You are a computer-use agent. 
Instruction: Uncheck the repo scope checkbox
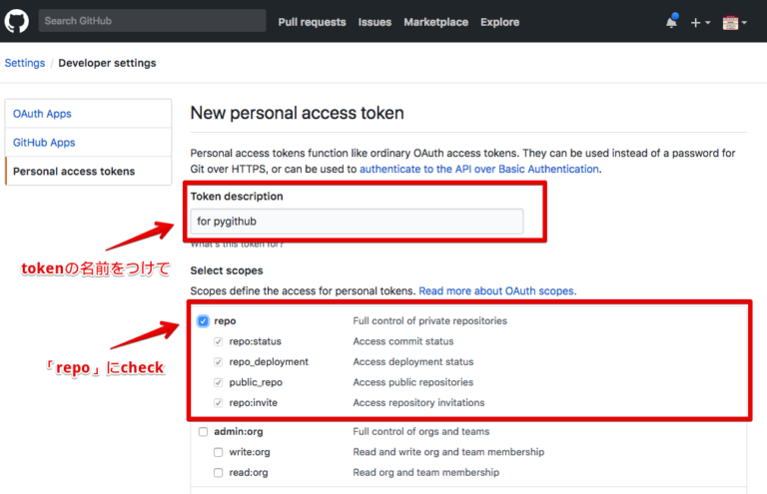click(x=203, y=321)
